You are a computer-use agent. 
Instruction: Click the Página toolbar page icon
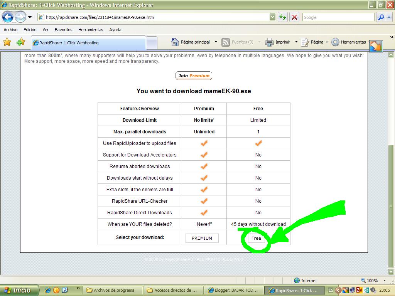click(305, 42)
